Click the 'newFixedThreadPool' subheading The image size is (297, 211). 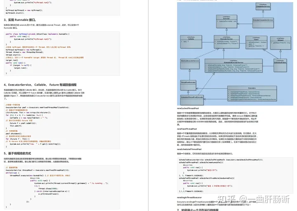coord(187,129)
